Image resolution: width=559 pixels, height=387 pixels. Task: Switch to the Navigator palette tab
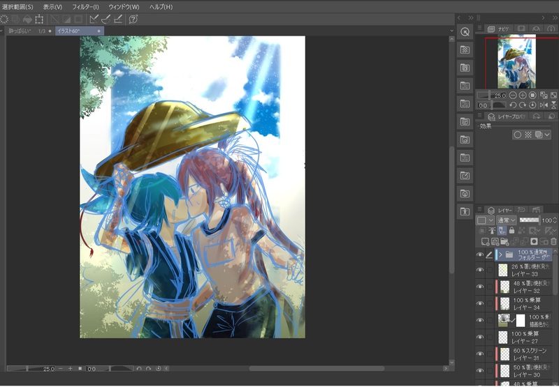point(499,29)
